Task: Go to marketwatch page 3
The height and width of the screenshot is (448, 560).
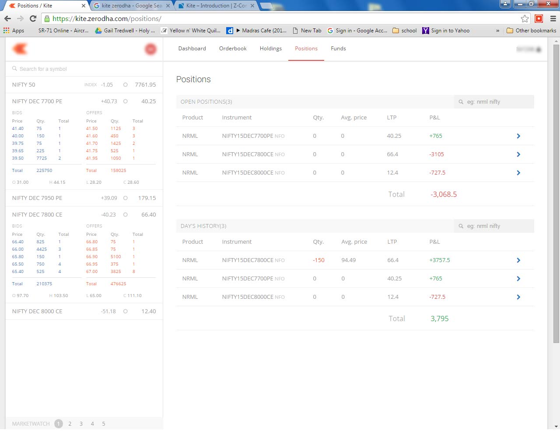Action: click(81, 424)
